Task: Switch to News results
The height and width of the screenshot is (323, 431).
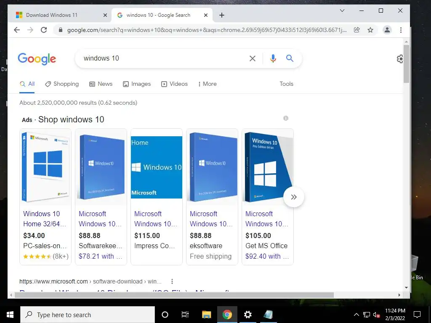Action: (101, 84)
